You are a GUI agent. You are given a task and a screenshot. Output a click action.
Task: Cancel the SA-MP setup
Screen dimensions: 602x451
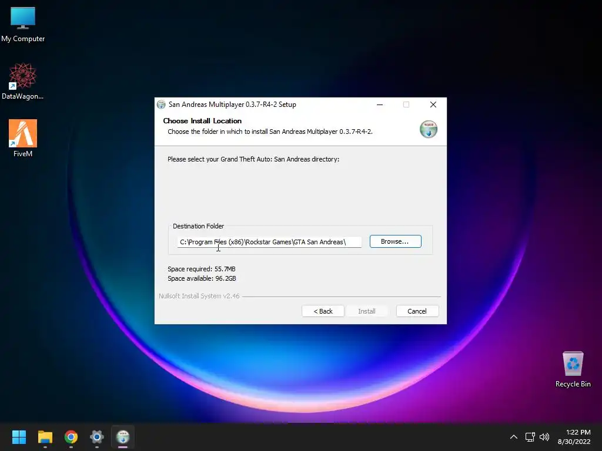[417, 311]
